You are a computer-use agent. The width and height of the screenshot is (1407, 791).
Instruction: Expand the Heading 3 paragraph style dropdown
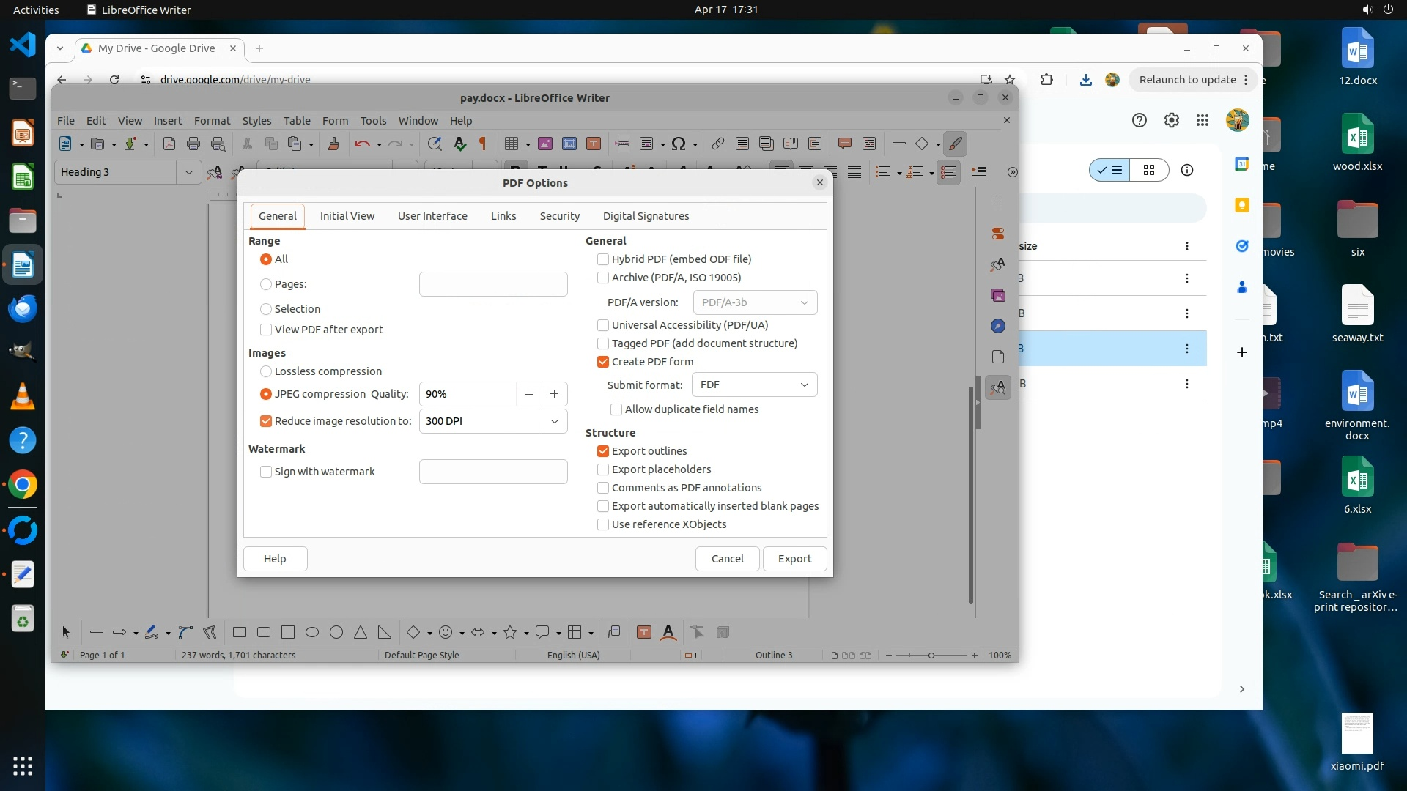coord(188,172)
